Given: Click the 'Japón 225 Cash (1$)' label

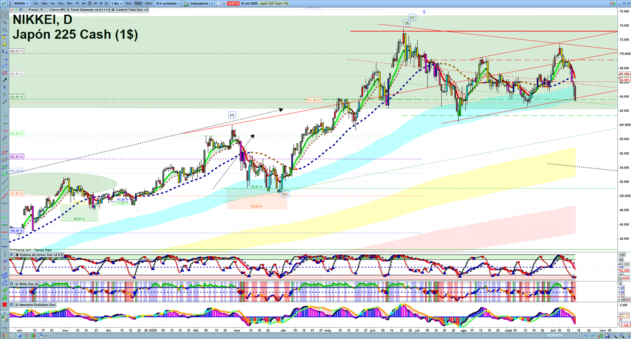Looking at the screenshot, I should [274, 4].
